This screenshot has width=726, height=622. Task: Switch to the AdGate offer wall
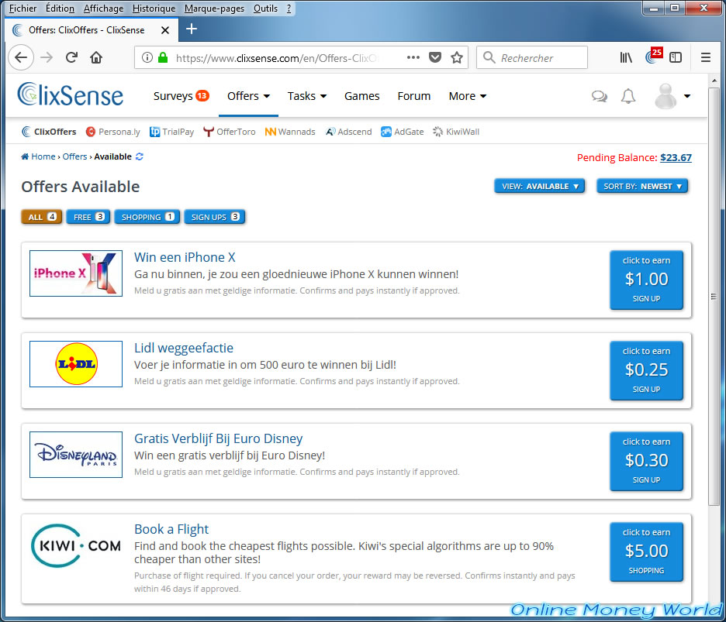pos(403,132)
